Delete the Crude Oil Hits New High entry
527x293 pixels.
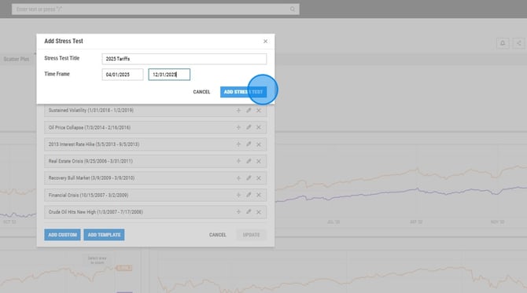pyautogui.click(x=259, y=212)
